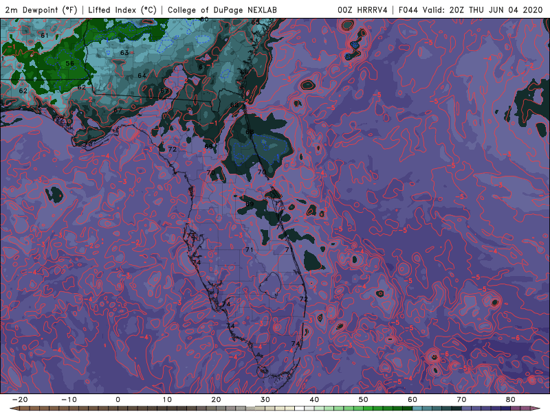Click the '80' colorbar scale label
Viewport: 550px width, 412px height.
pos(511,400)
